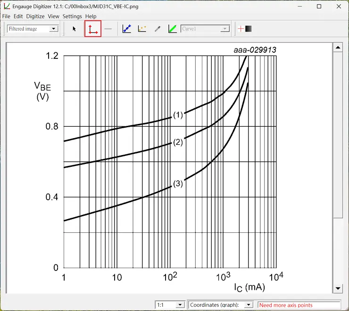The width and height of the screenshot is (349, 311).
Task: Activate the Color Picker eyedropper tool
Action: 158,29
